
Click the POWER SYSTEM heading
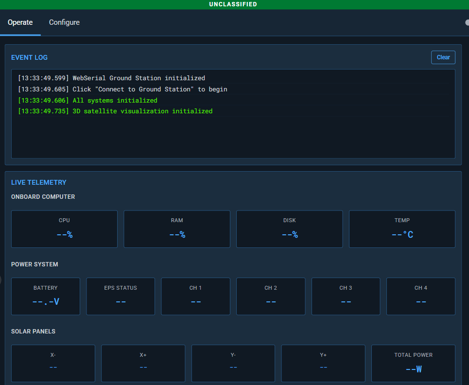(35, 264)
